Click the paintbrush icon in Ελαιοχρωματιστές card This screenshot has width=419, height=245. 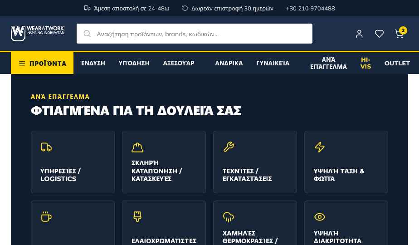[x=137, y=217]
